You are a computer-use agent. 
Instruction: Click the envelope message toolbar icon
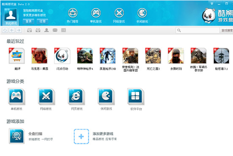[55, 30]
